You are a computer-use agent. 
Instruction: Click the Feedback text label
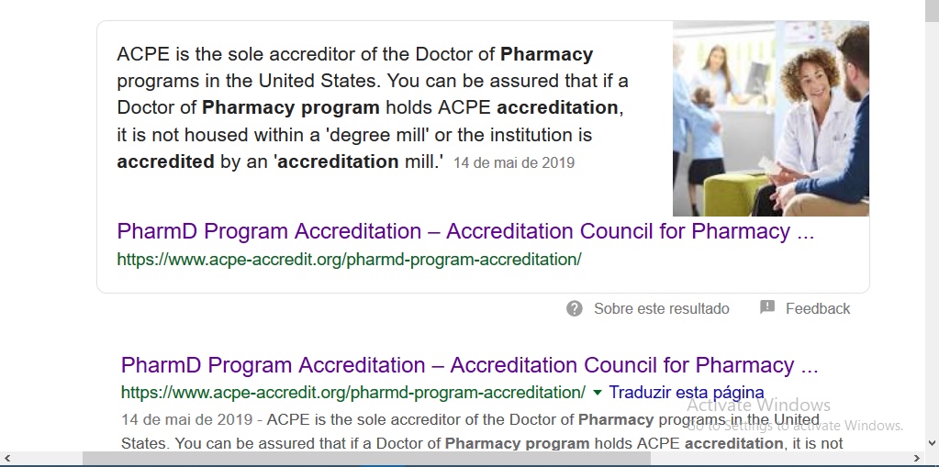[818, 308]
